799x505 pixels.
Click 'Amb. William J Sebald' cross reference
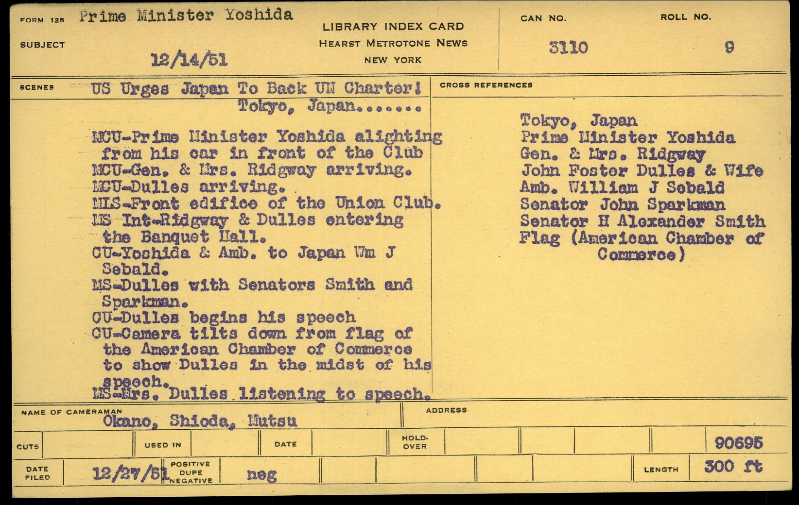pyautogui.click(x=622, y=187)
